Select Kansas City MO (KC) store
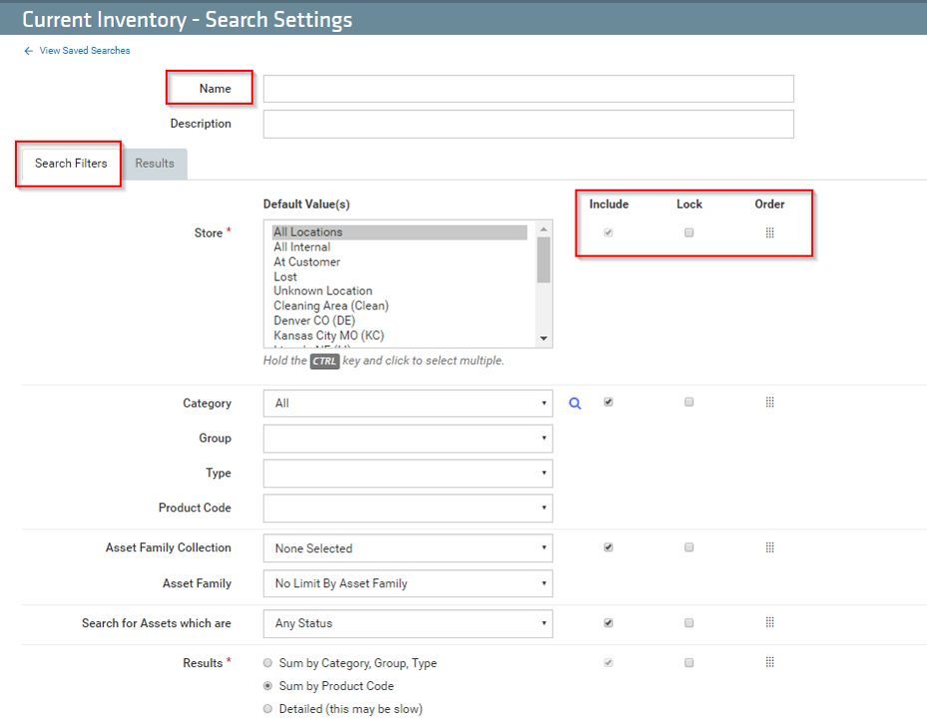 pos(400,335)
